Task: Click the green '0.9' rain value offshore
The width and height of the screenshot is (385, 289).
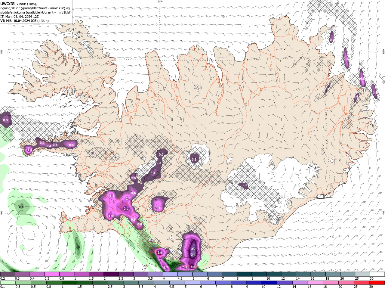Action: 78,247
